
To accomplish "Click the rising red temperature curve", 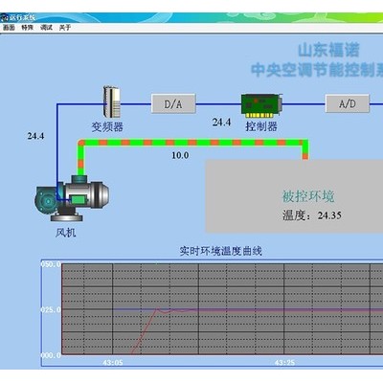I will [x=144, y=332].
